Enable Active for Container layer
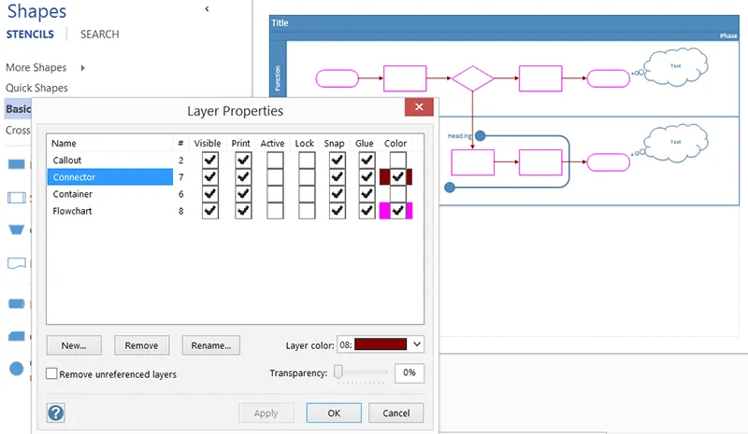The image size is (748, 434). click(275, 194)
